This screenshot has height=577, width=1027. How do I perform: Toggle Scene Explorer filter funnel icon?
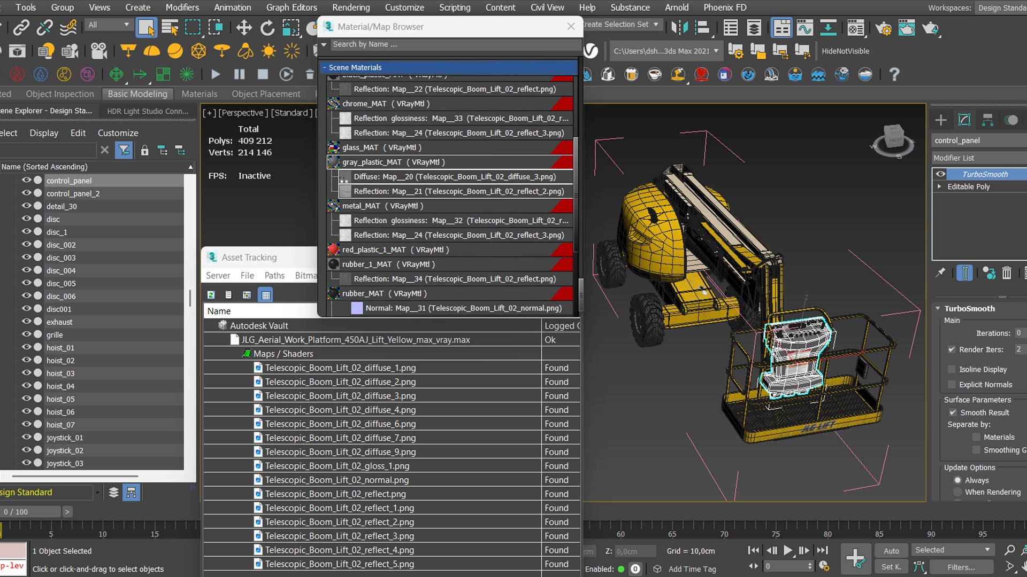coord(124,151)
